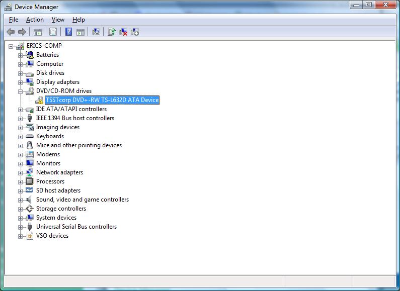This screenshot has width=400, height=291.
Task: Expand the IDE ATA/ATAPI controllers node
Action: 20,110
